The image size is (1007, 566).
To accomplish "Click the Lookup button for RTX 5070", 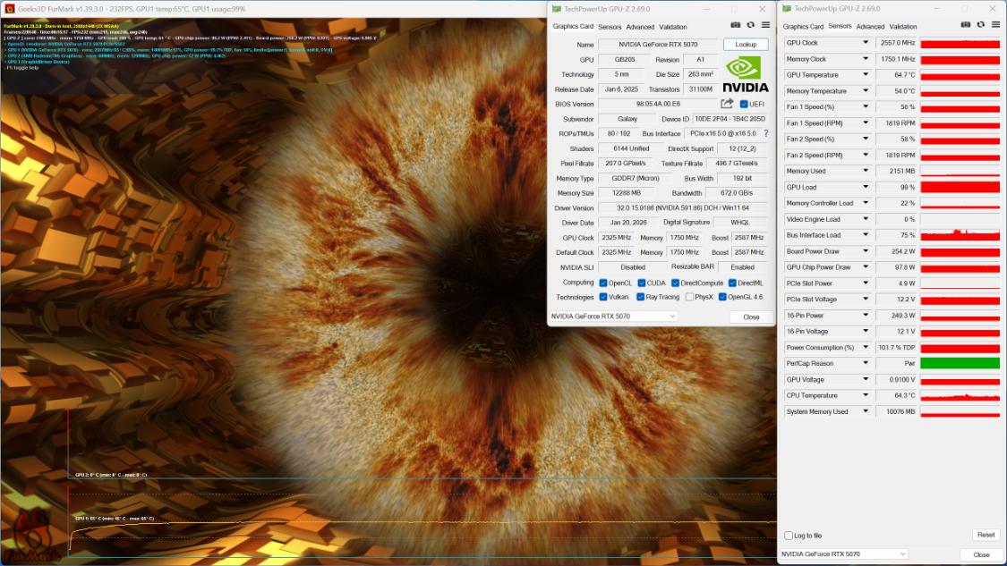I will tap(745, 44).
